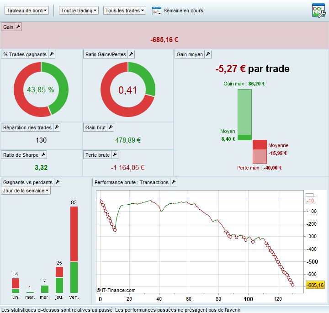Image resolution: width=329 pixels, height=313 pixels.
Task: Click the Gain brut title
Action: click(x=96, y=127)
